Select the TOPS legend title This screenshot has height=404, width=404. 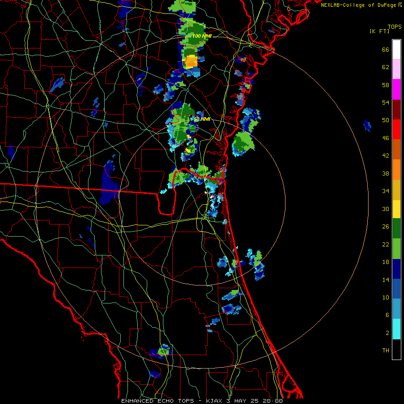click(x=395, y=27)
